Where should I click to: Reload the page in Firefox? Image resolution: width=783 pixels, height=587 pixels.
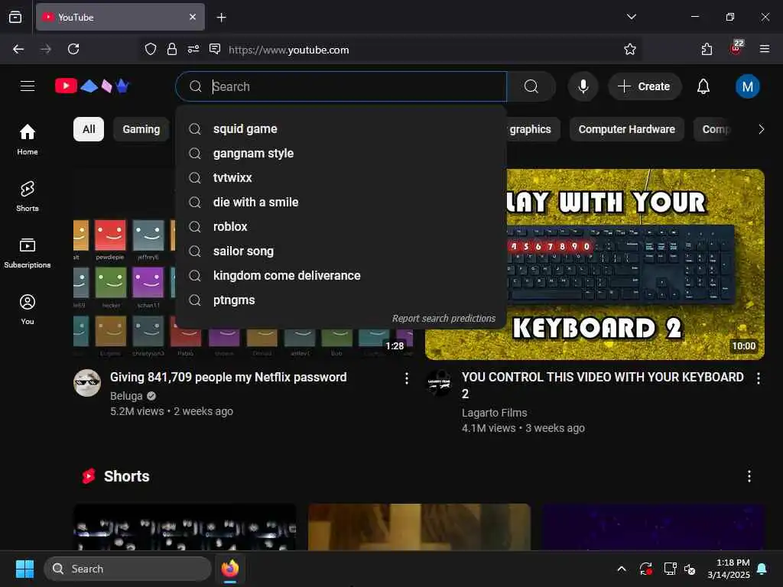coord(73,49)
